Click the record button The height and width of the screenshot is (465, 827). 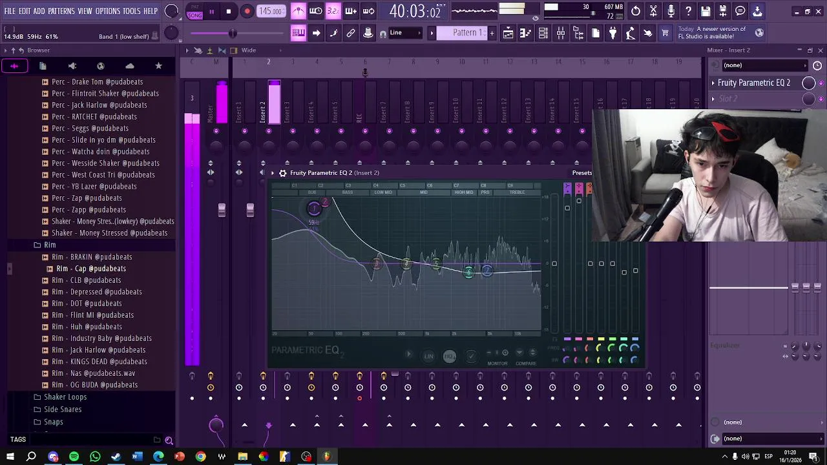247,12
